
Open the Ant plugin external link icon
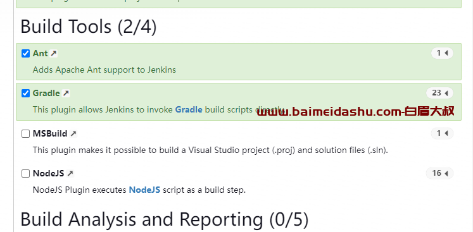(54, 53)
